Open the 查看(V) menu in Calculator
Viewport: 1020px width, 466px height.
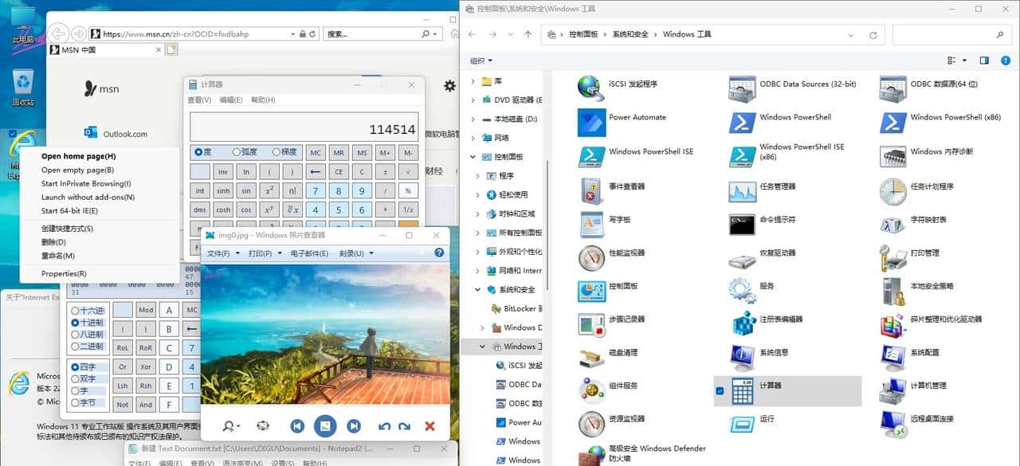coord(202,98)
